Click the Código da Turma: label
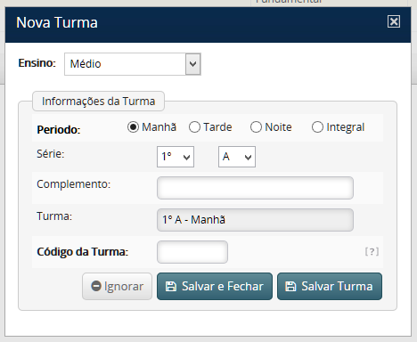This screenshot has height=342, width=417. tap(83, 252)
